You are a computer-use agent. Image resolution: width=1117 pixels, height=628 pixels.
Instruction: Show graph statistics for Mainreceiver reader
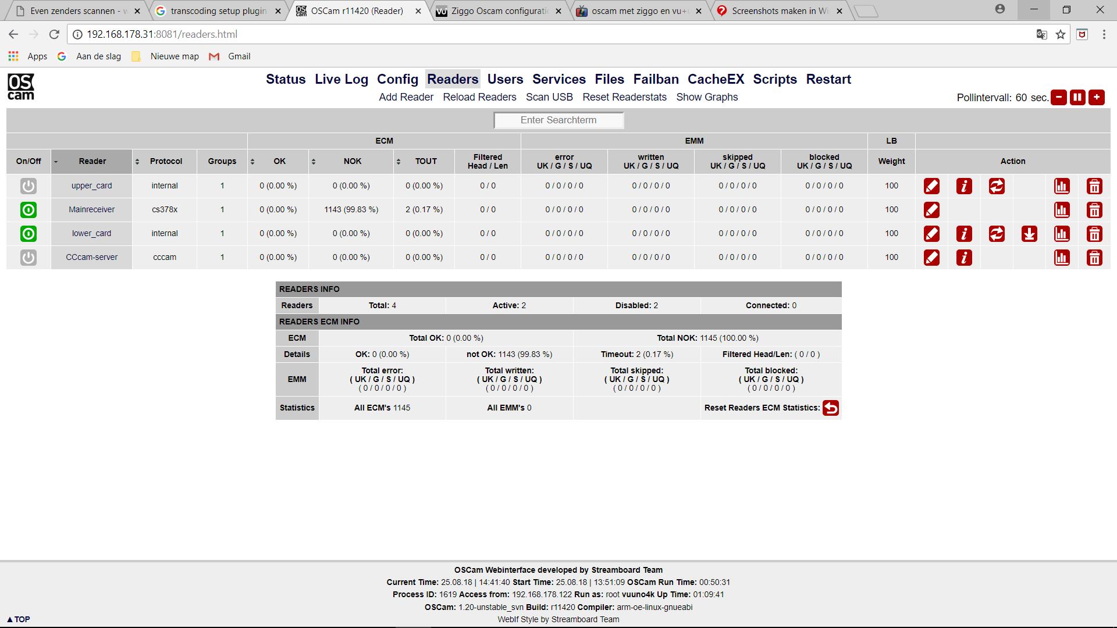(x=1062, y=210)
